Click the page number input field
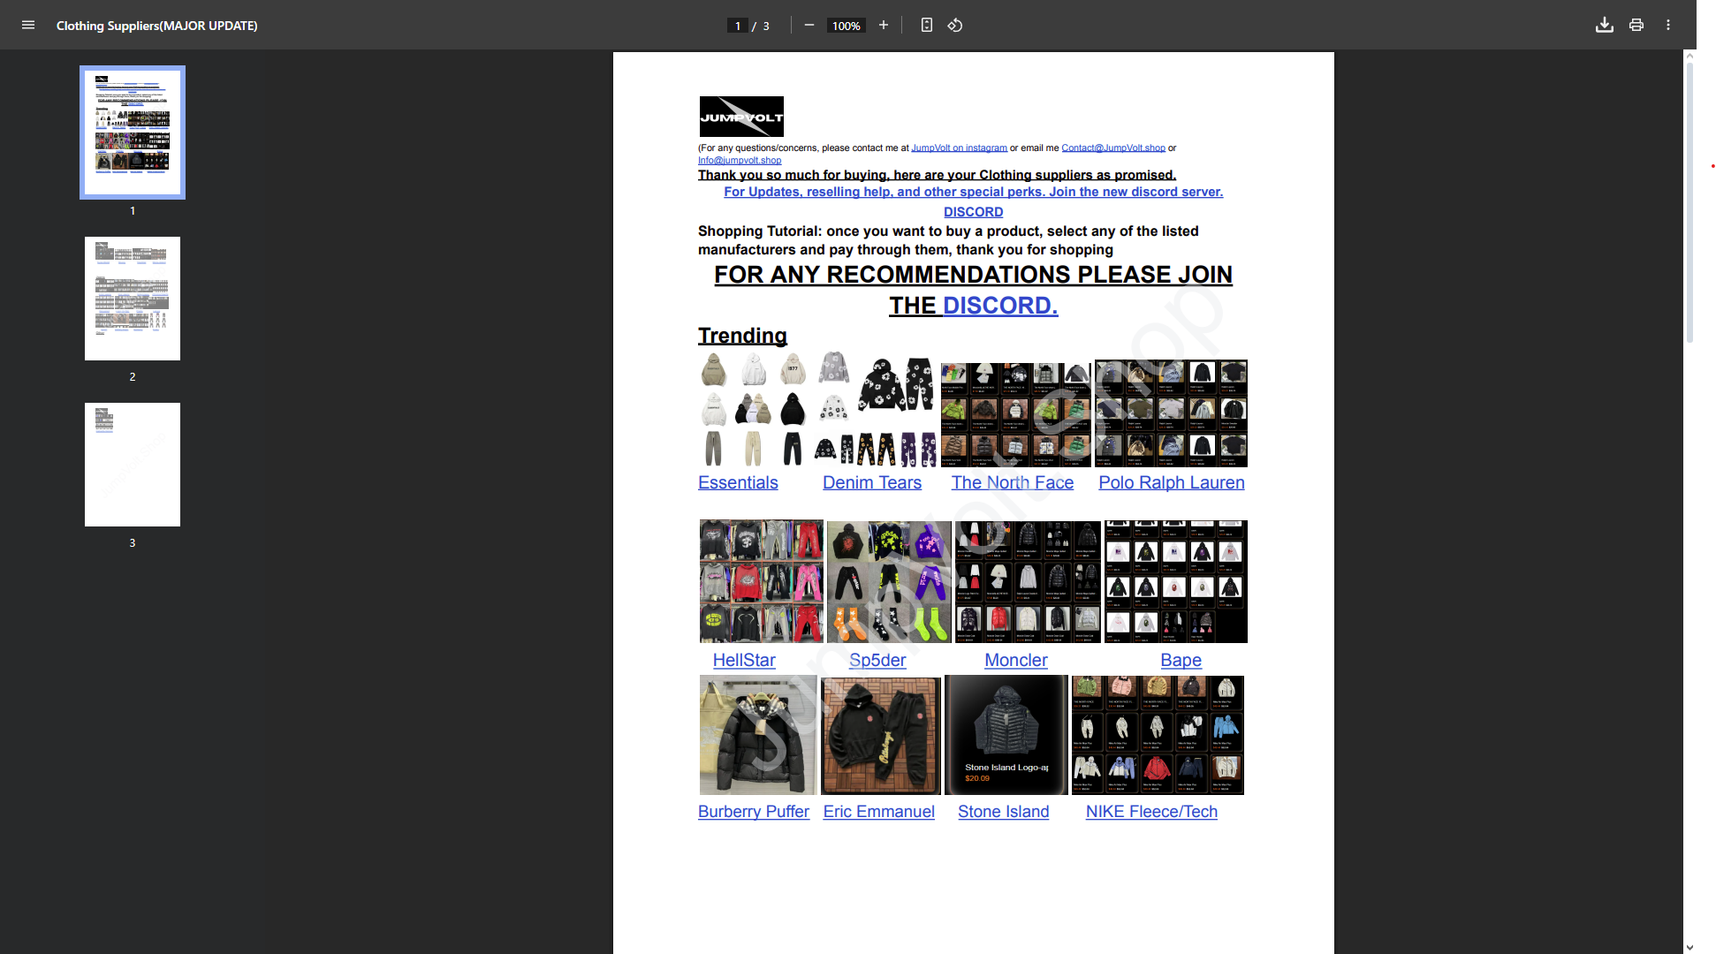1716x954 pixels. [x=738, y=26]
